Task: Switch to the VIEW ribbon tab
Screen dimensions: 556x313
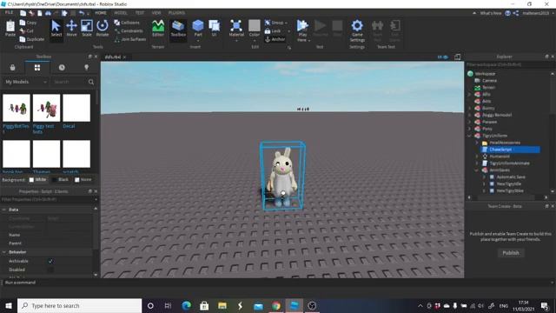Action: [156, 13]
